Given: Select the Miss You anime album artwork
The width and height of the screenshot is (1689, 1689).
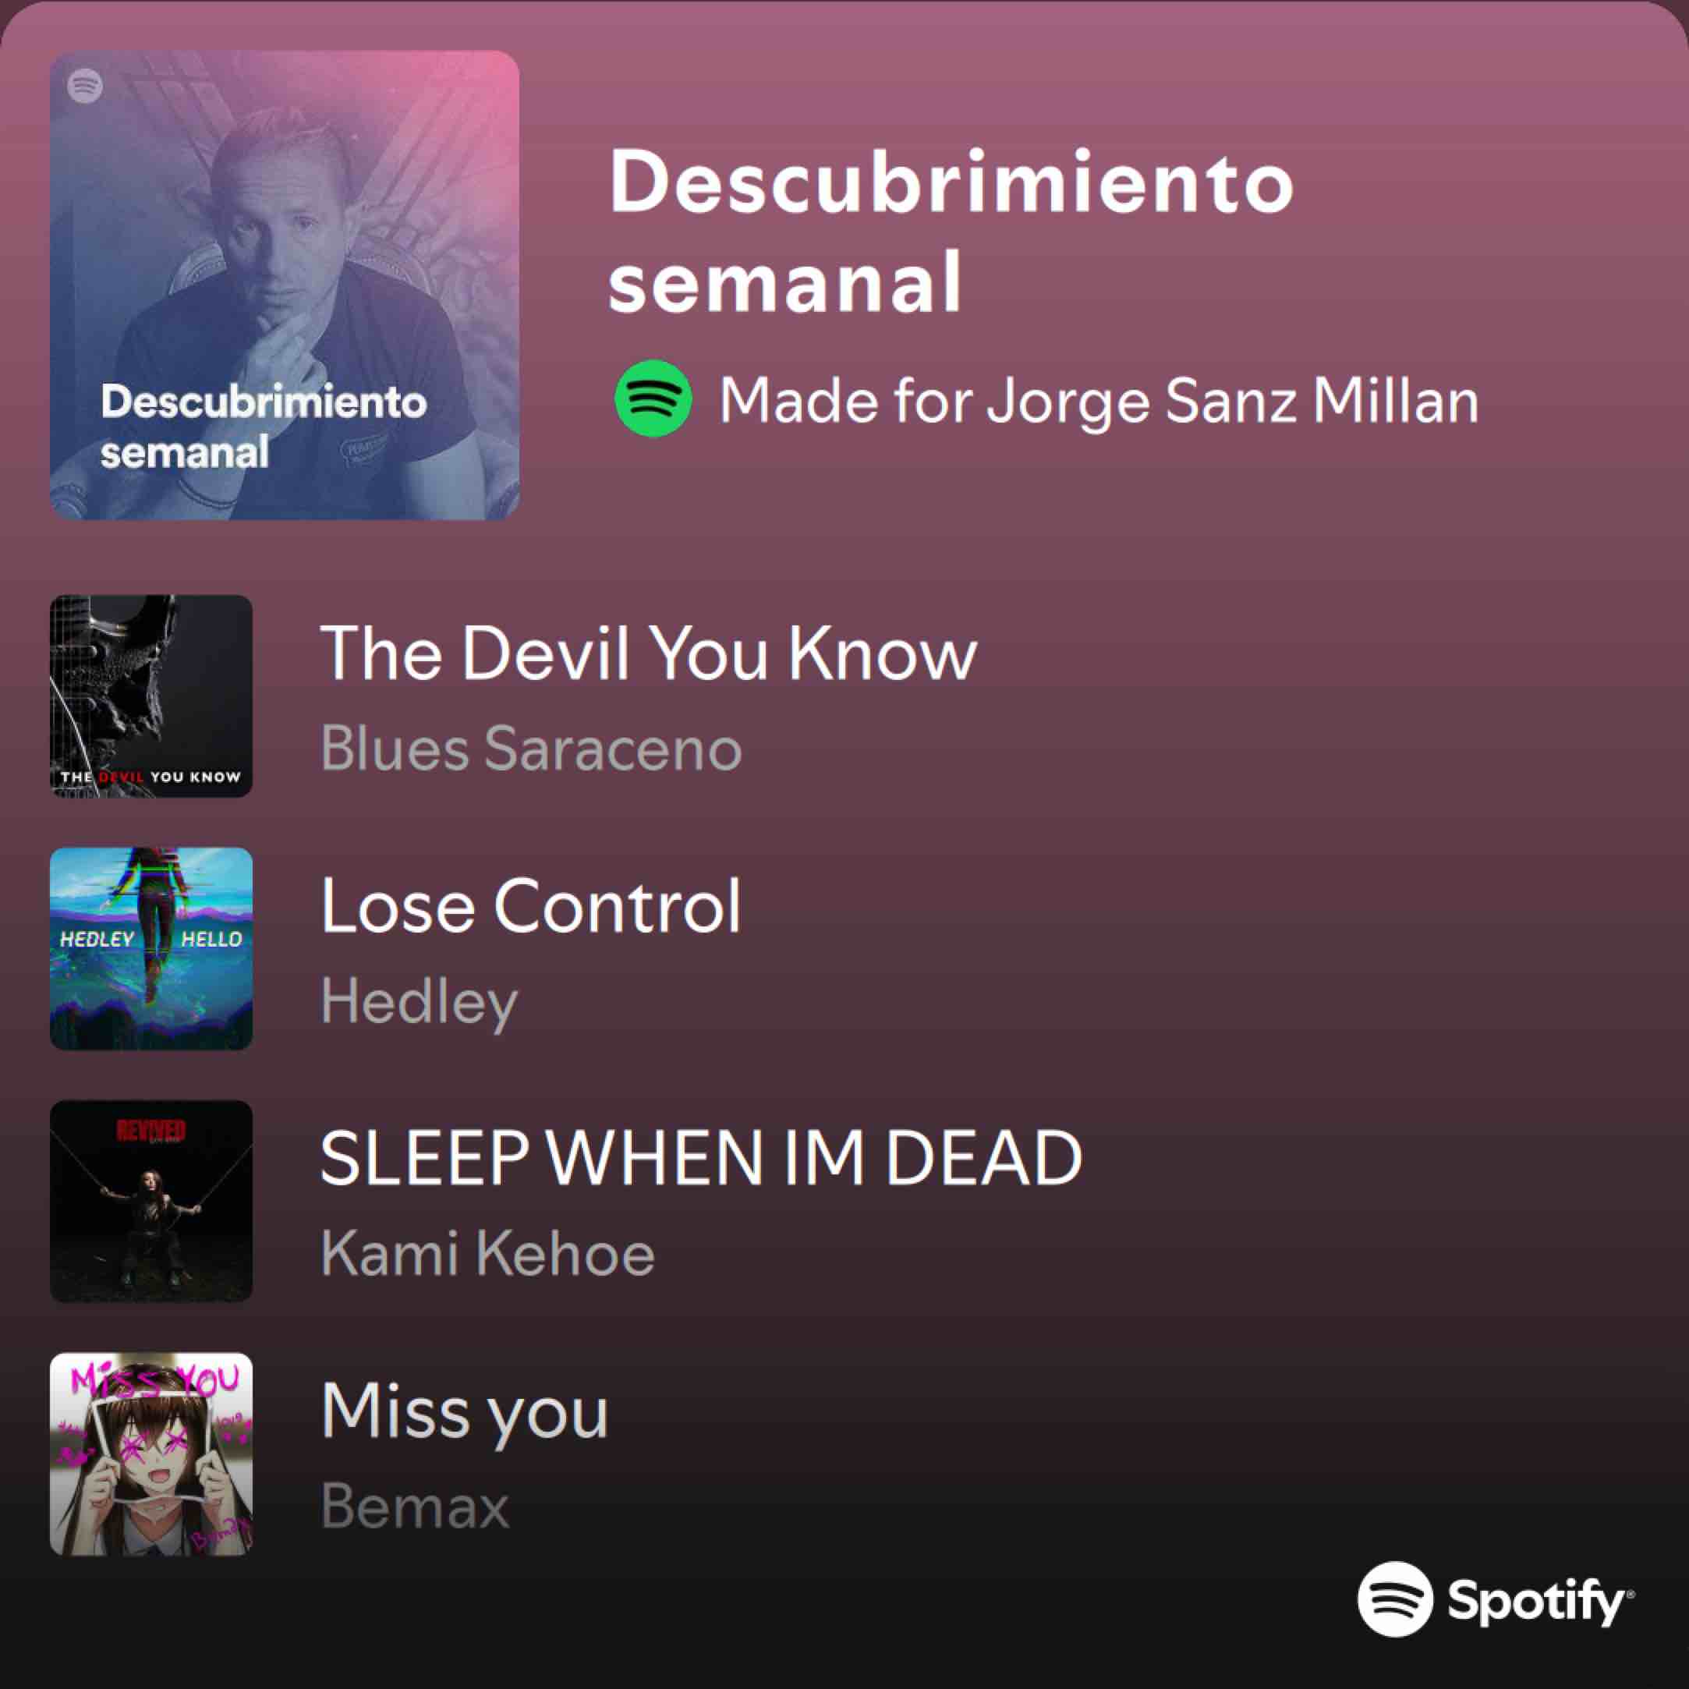Looking at the screenshot, I should point(151,1454).
